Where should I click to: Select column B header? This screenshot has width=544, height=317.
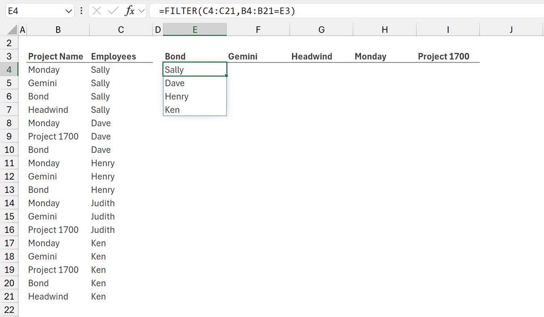58,30
